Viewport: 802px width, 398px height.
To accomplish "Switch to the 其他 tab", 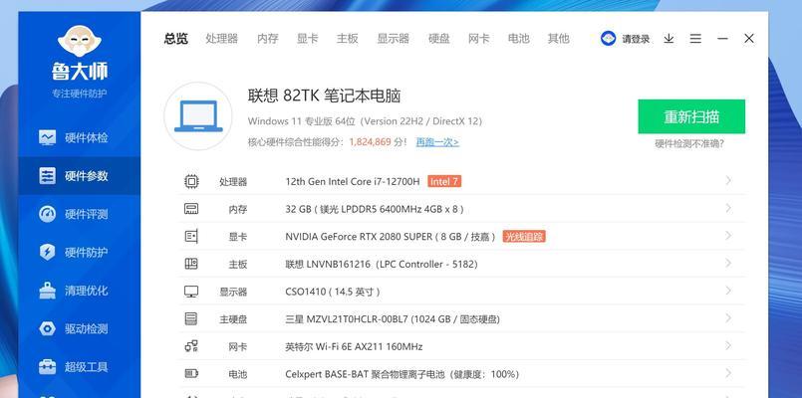I will pyautogui.click(x=559, y=39).
